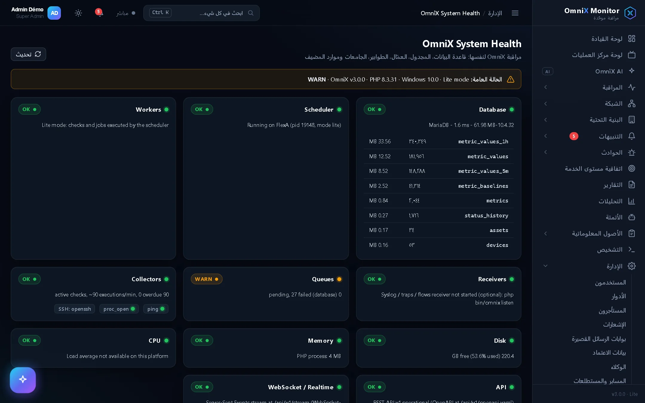Open المستأجرون submenu item
Viewport: 645px width, 403px height.
pos(612,310)
